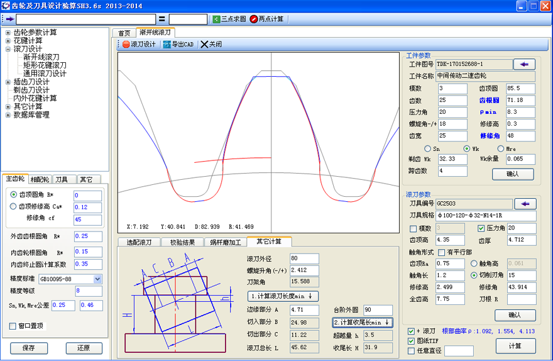The image size is (553, 361).
Task: Expand the 数据库管理 tree node
Action: click(x=8, y=114)
